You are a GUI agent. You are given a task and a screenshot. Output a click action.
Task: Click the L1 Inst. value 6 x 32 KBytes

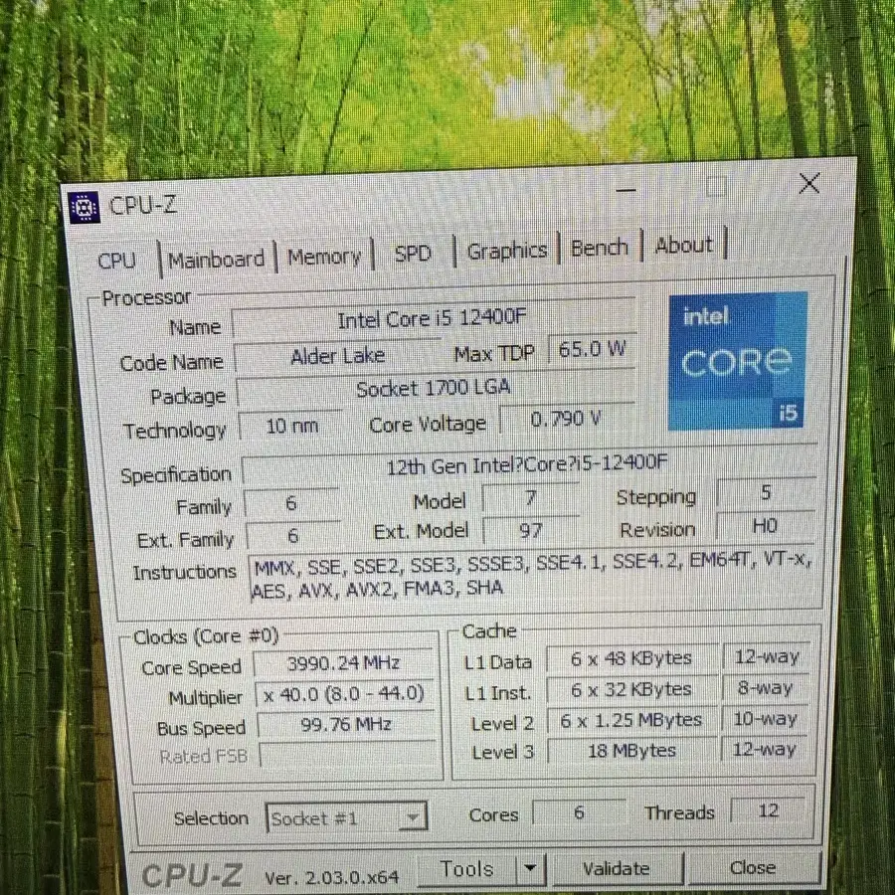(631, 689)
